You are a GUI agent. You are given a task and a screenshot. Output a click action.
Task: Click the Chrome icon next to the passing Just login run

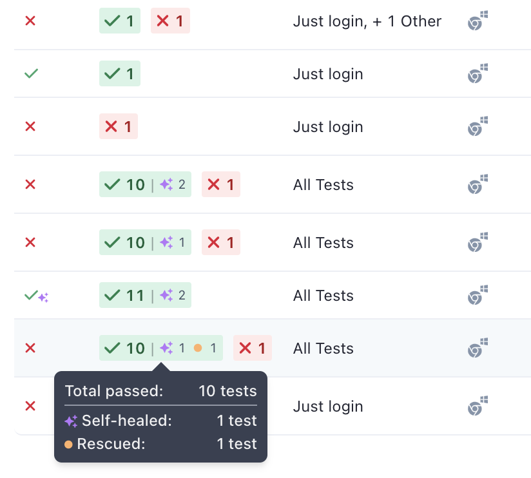(x=477, y=73)
